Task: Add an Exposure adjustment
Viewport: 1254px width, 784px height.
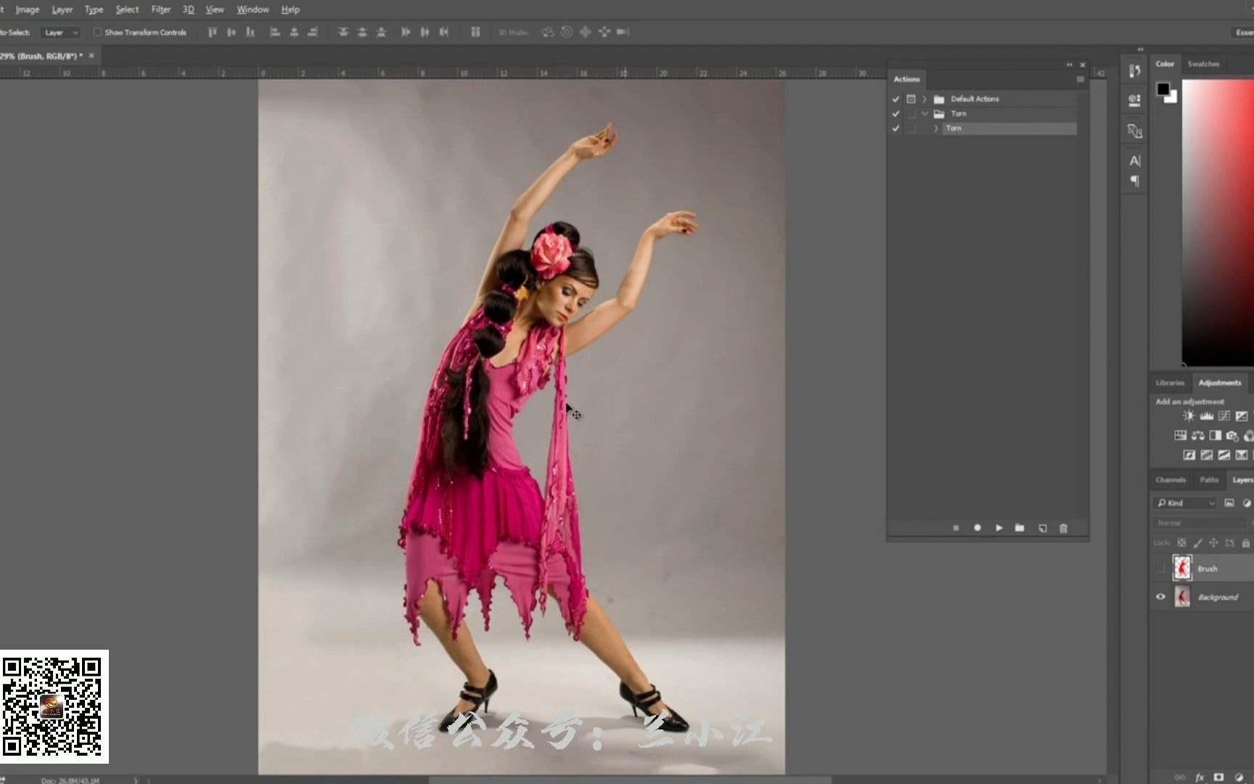Action: tap(1242, 416)
